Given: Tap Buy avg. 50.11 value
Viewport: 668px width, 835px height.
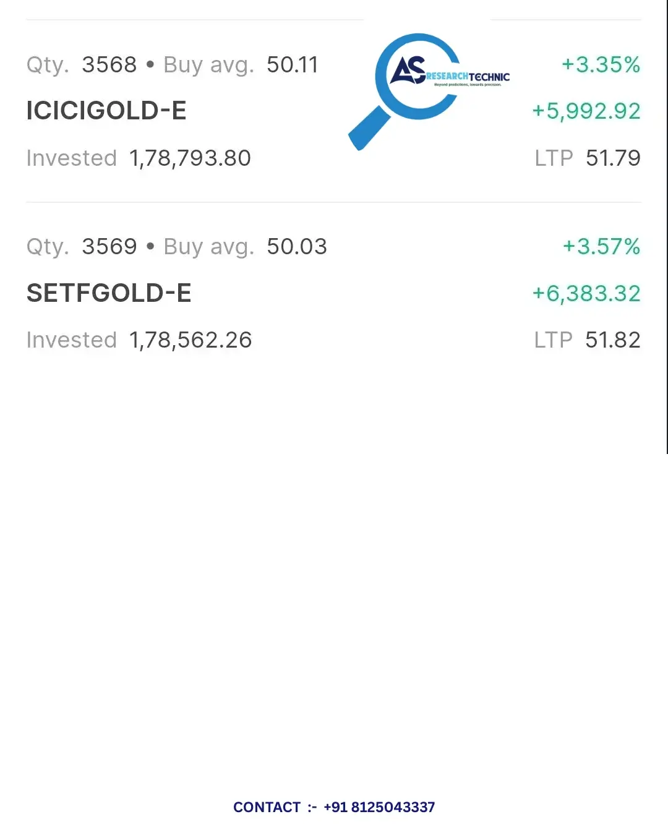Looking at the screenshot, I should coord(293,64).
